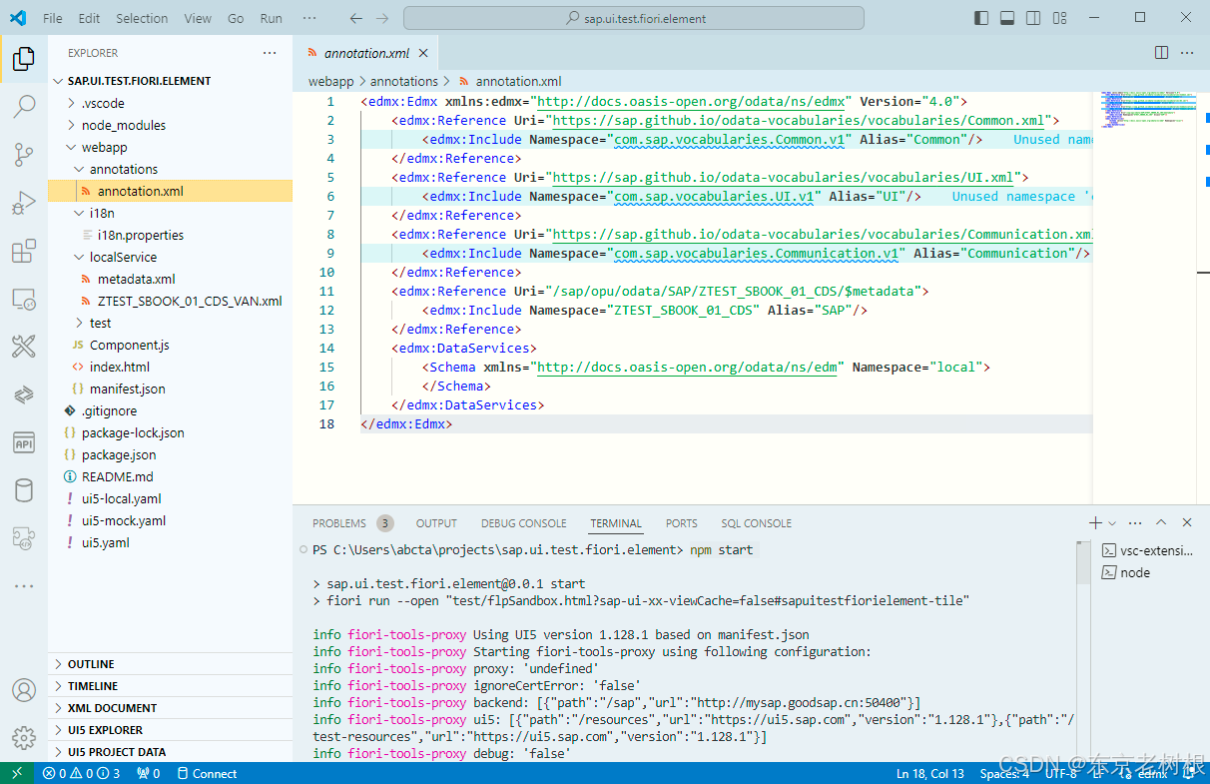Toggle secondary side bar visibility

tap(1033, 18)
